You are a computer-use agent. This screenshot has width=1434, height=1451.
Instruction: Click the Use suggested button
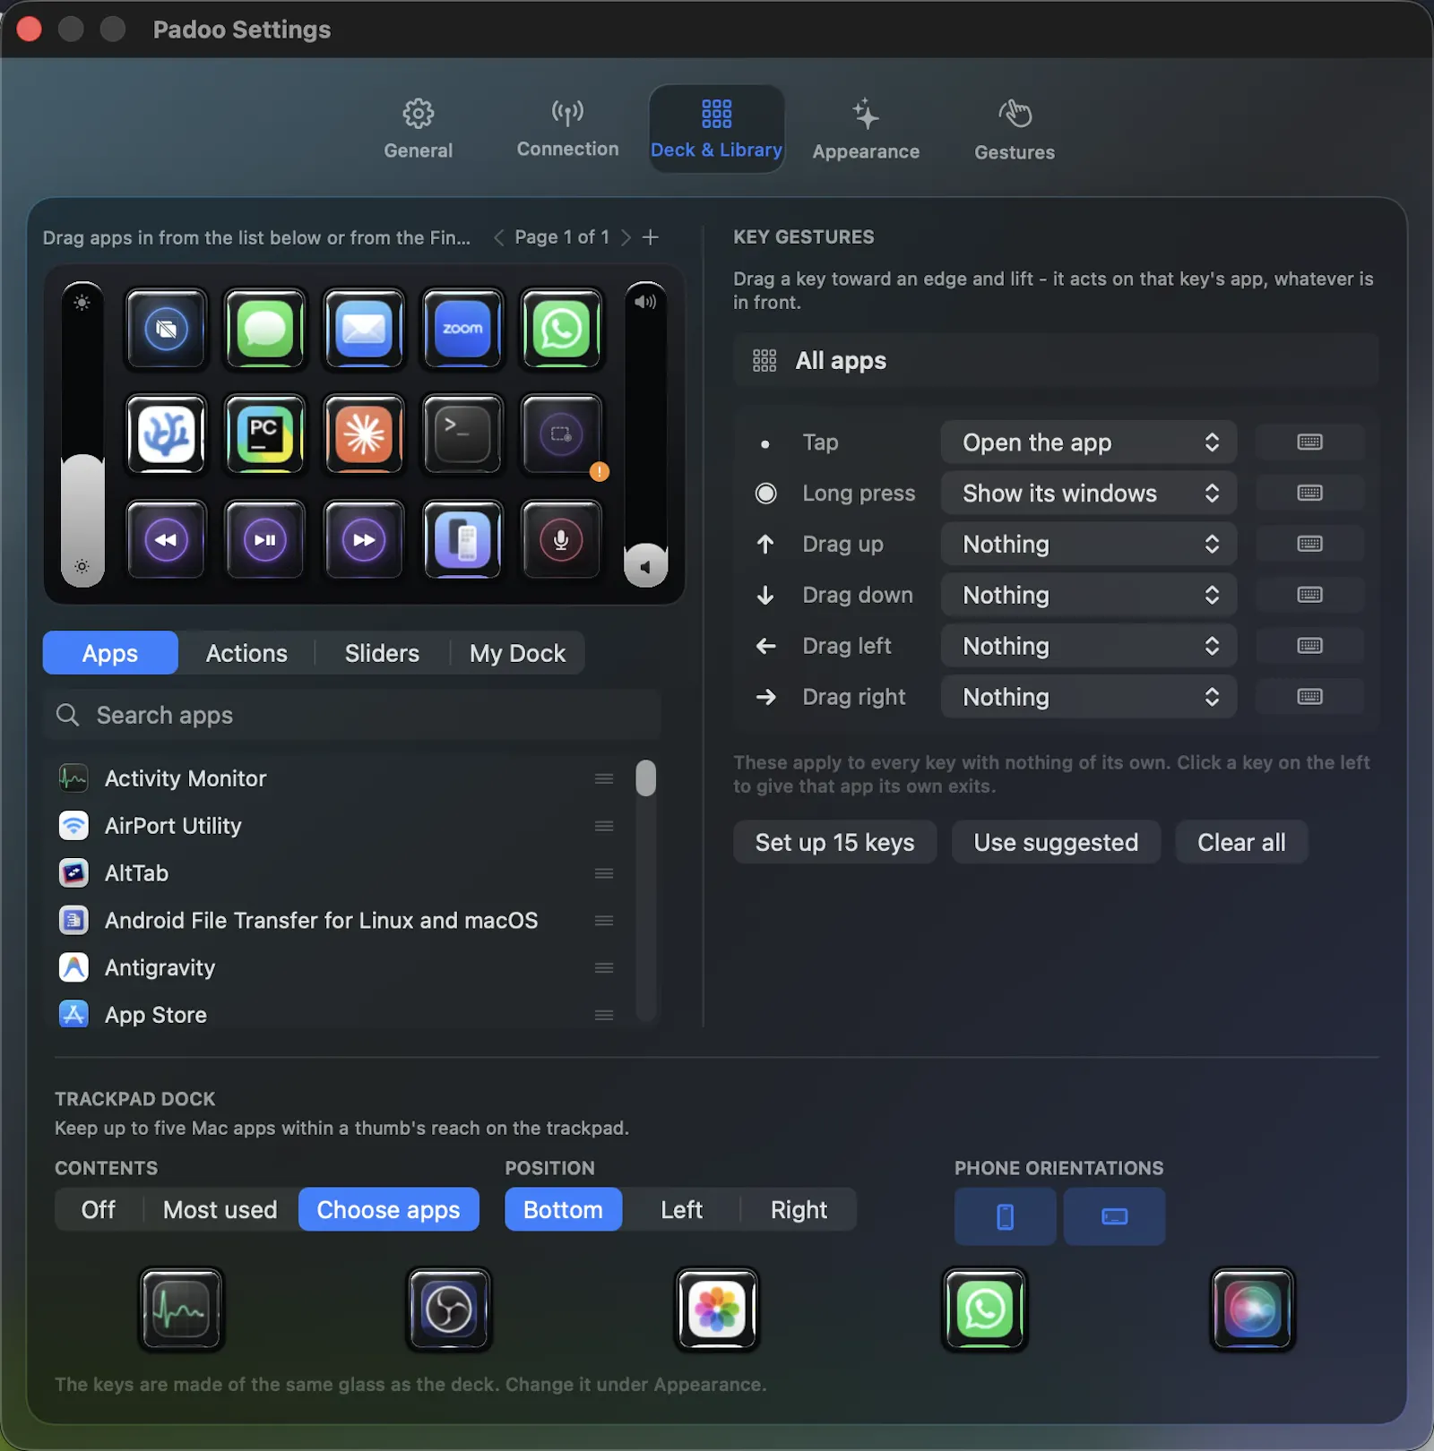pos(1056,843)
